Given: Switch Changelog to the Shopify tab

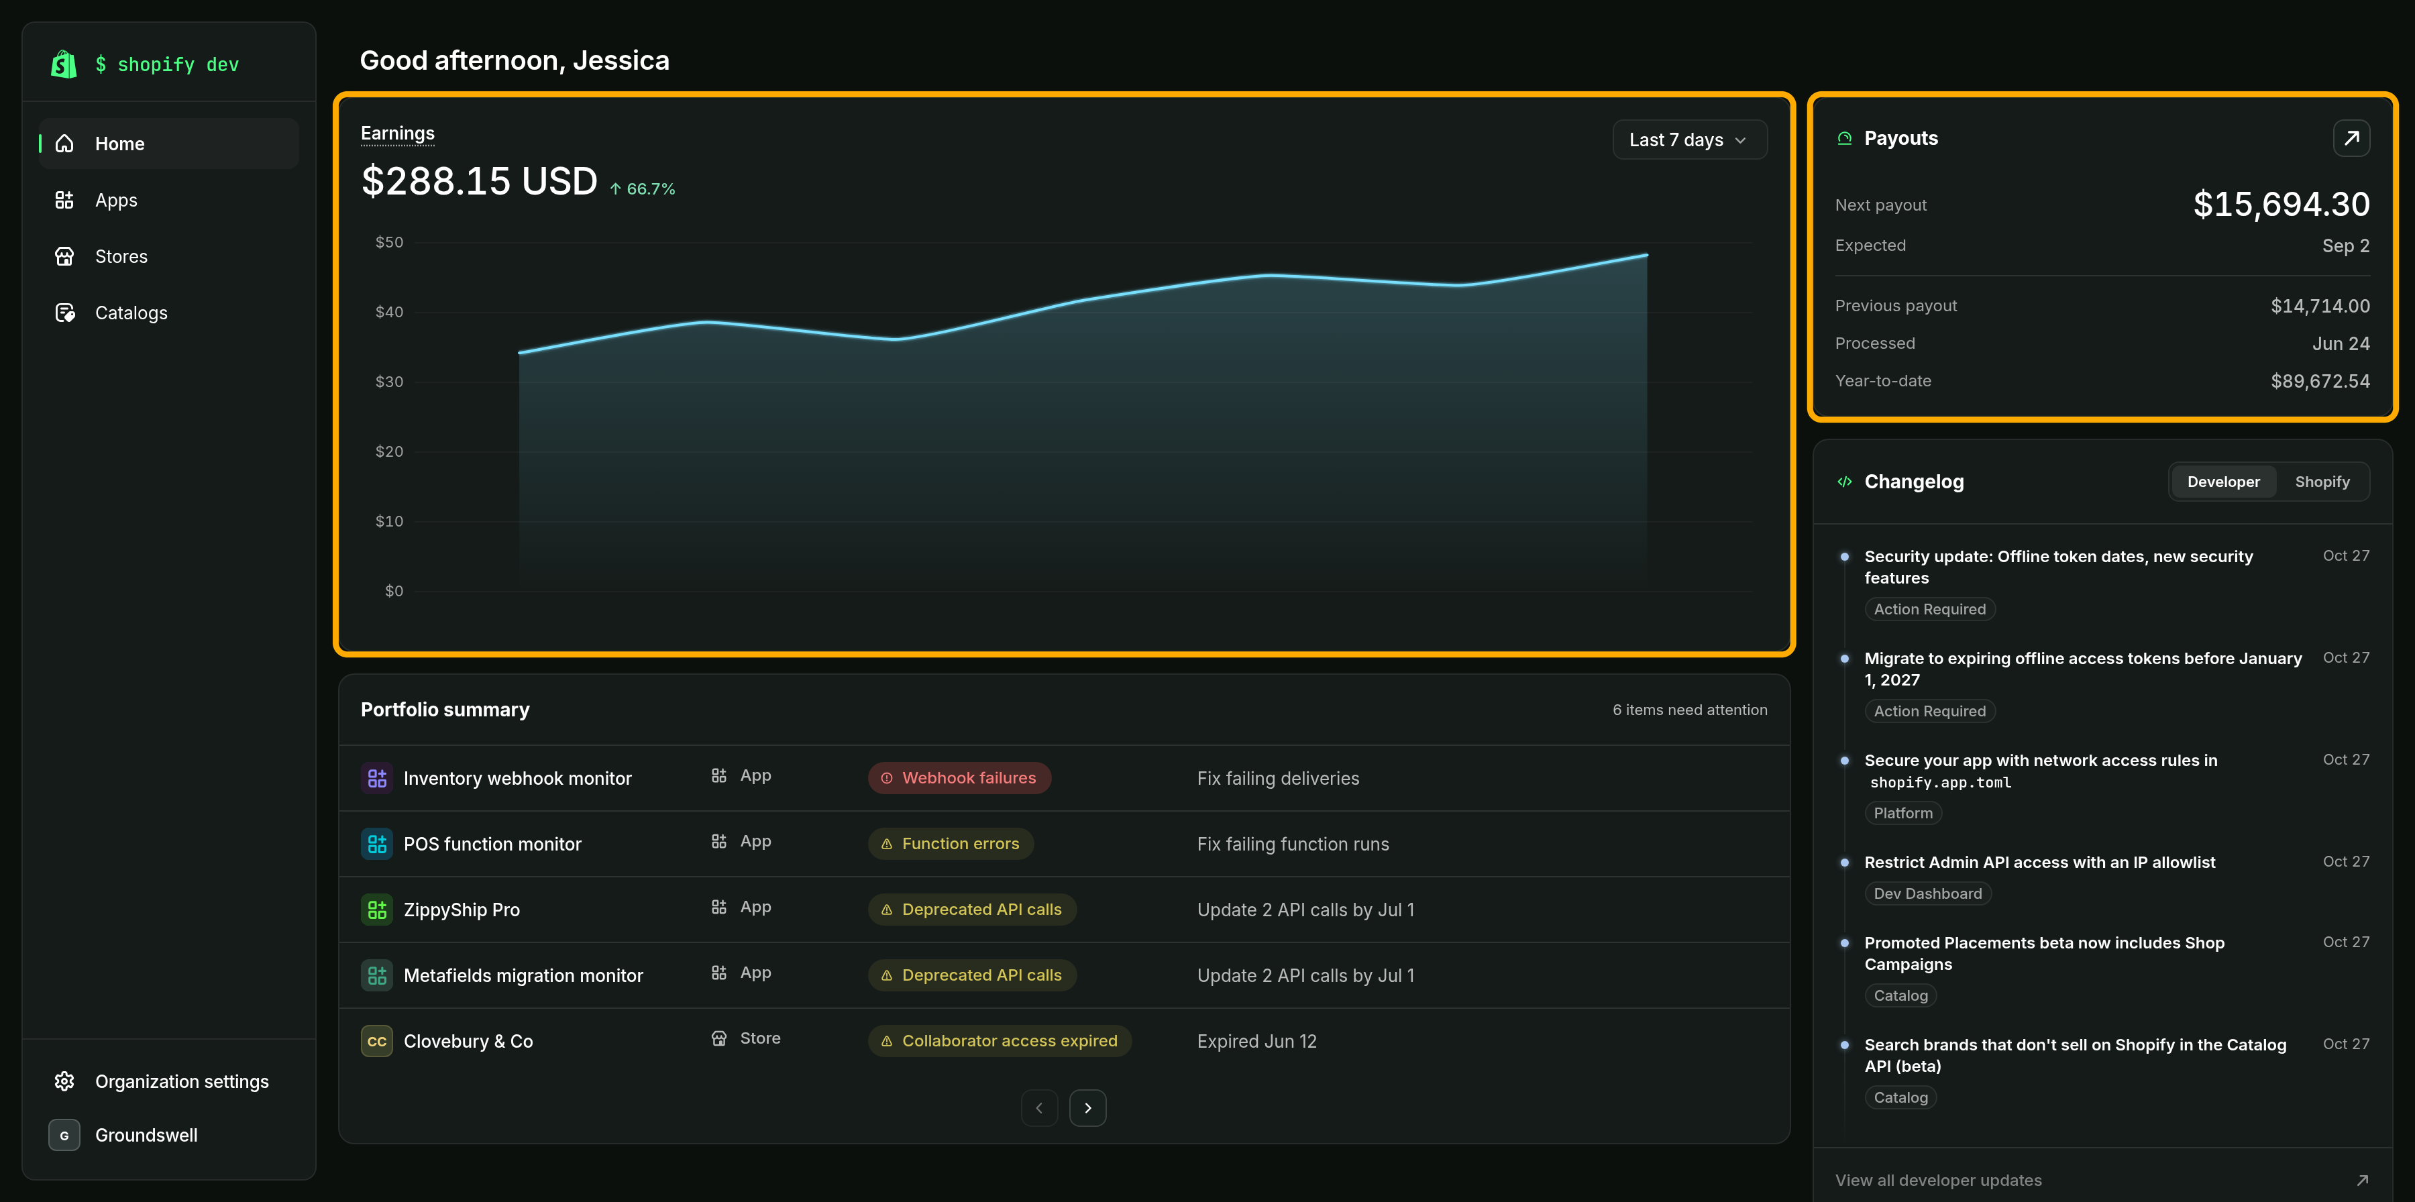Looking at the screenshot, I should tap(2321, 482).
